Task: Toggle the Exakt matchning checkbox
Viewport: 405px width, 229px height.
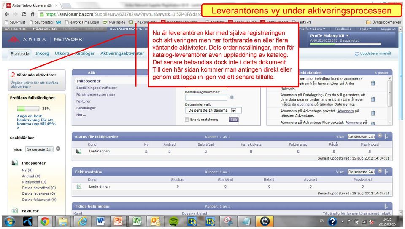Action: pyautogui.click(x=187, y=120)
